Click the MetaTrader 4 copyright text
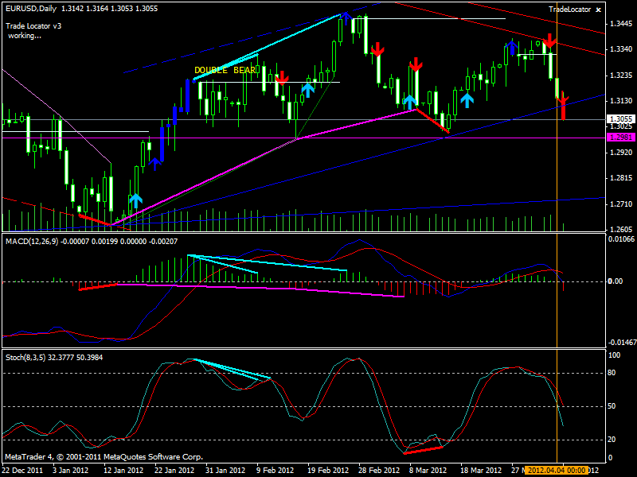The image size is (637, 477). coord(104,456)
